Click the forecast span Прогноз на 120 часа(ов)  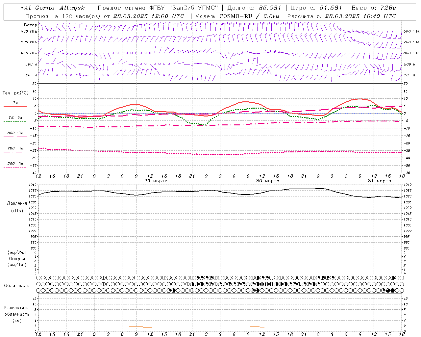tap(63, 16)
